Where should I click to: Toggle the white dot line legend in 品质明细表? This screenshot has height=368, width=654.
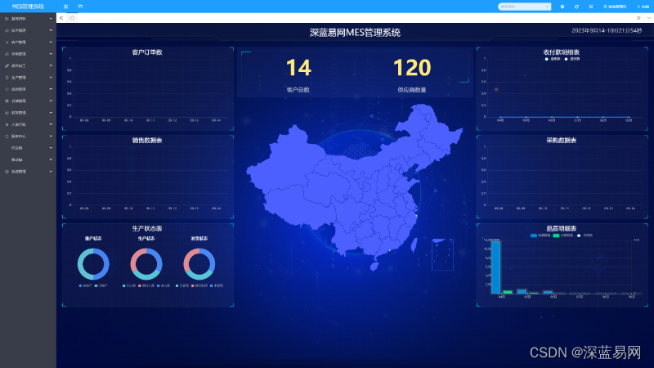tap(585, 236)
